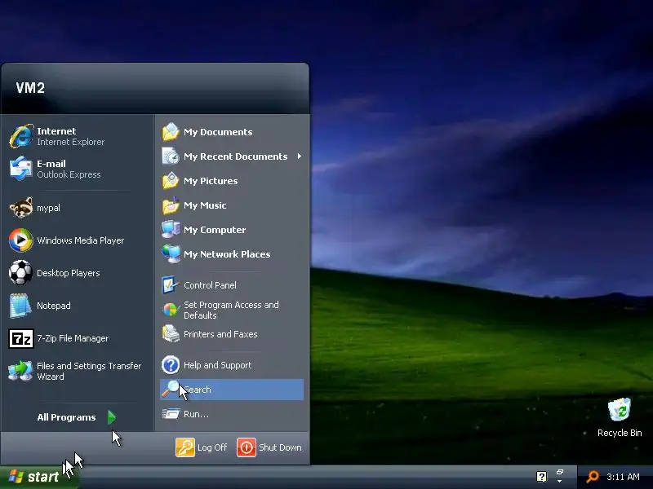Screen dimensions: 653x489
Task: Click the mypal label text
Action: [x=48, y=208]
